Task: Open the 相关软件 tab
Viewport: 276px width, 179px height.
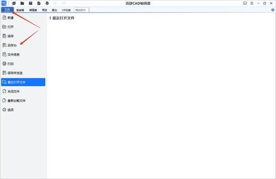Action: tap(81, 10)
